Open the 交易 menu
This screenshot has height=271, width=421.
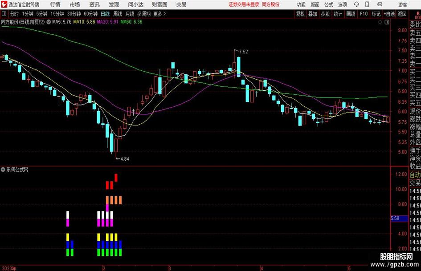click(x=181, y=4)
